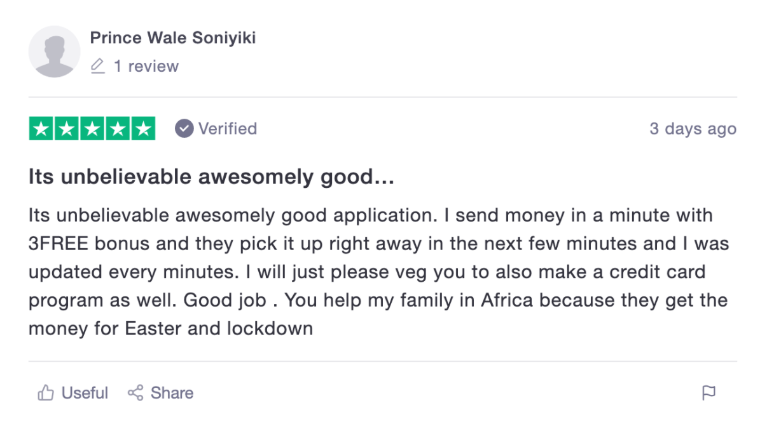Screen dimensions: 767x424
Task: Click the second green rating star
Action: pyautogui.click(x=67, y=129)
